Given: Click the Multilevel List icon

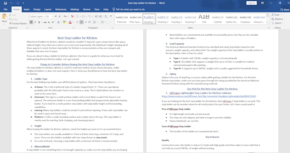Looking at the screenshot, I should click(90, 17).
